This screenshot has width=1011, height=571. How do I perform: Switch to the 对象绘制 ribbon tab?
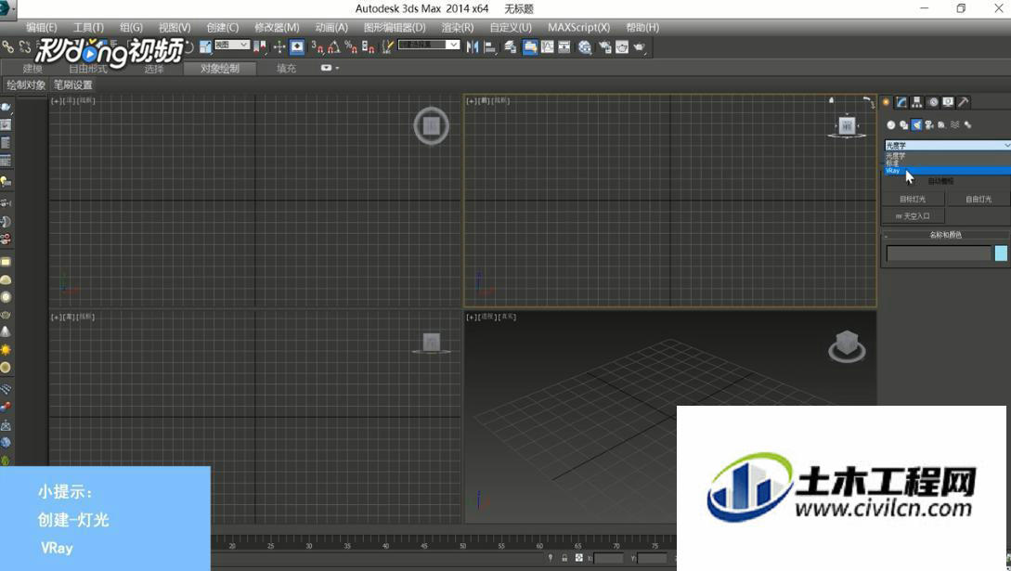click(x=219, y=69)
